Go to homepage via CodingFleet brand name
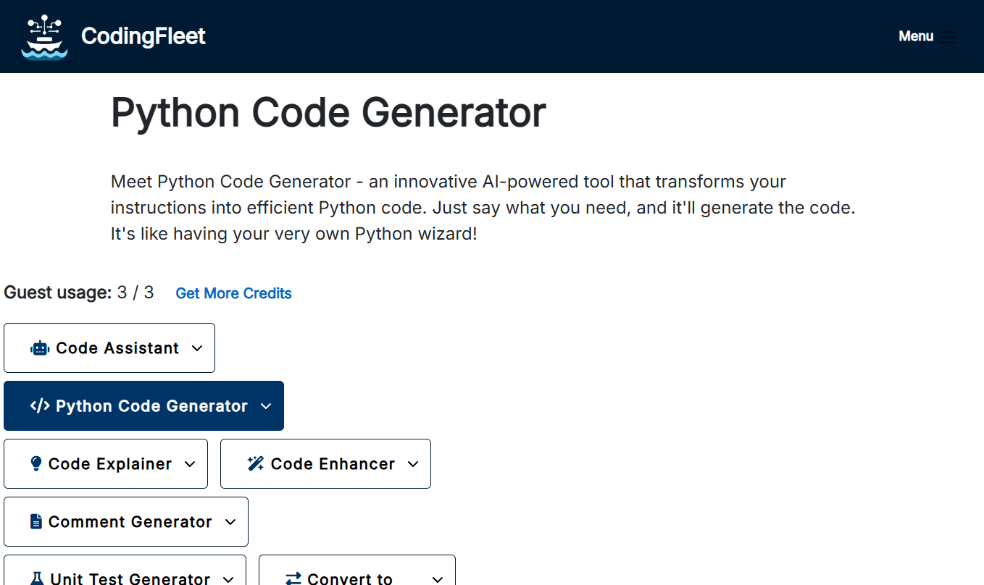The image size is (984, 585). coord(143,36)
